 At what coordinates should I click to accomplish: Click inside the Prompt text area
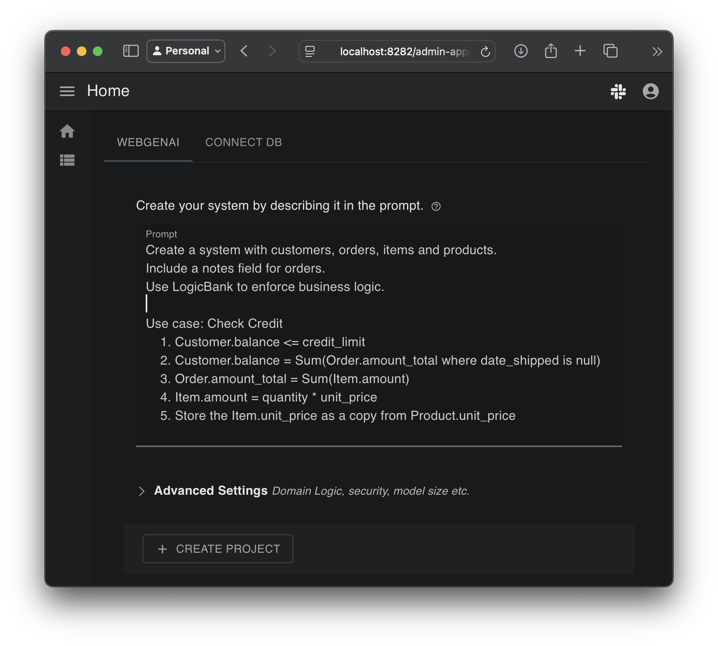click(x=379, y=335)
